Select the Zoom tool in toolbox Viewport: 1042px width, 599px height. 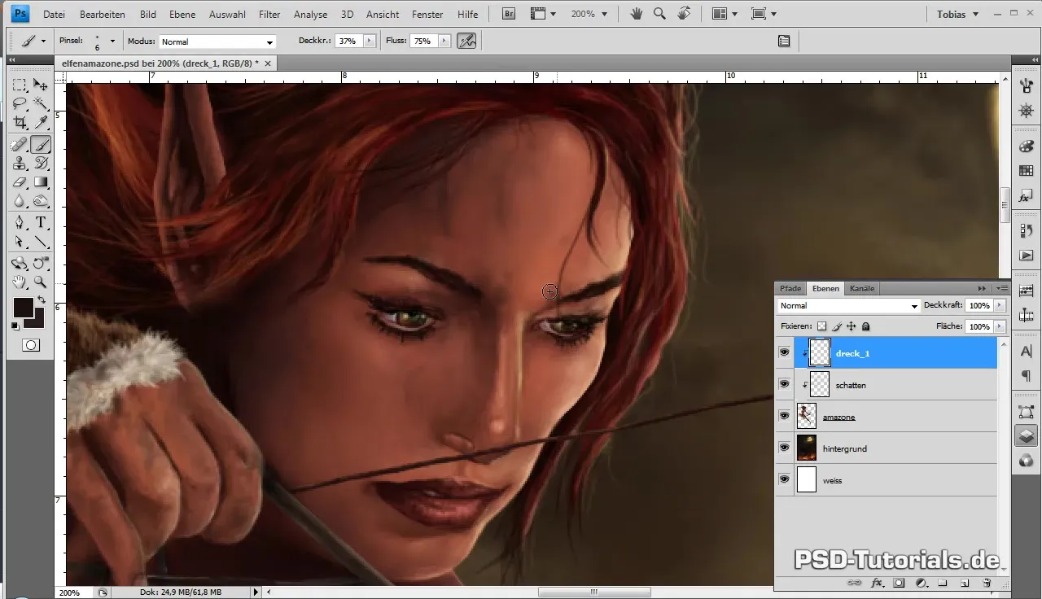(41, 282)
